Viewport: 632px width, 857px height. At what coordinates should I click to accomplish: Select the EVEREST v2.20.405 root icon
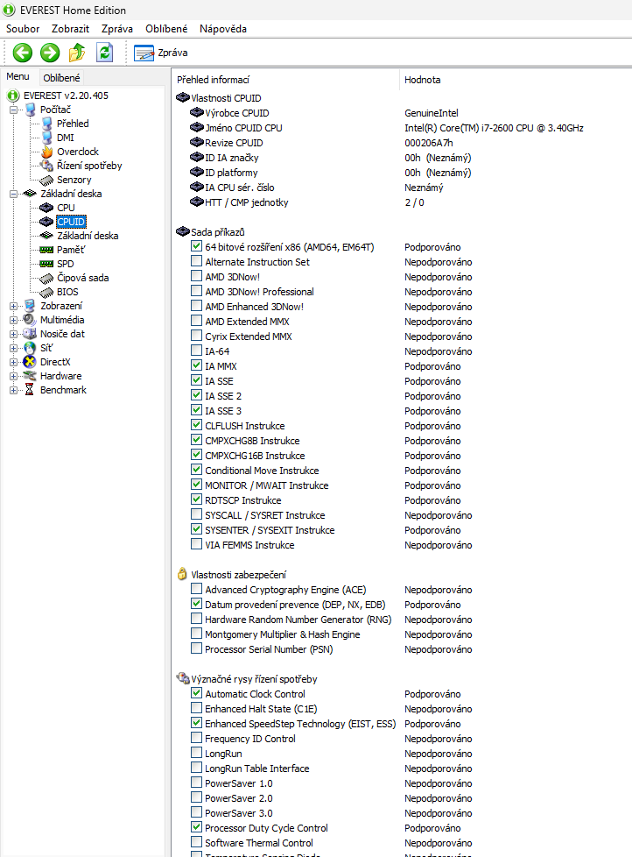pyautogui.click(x=13, y=96)
